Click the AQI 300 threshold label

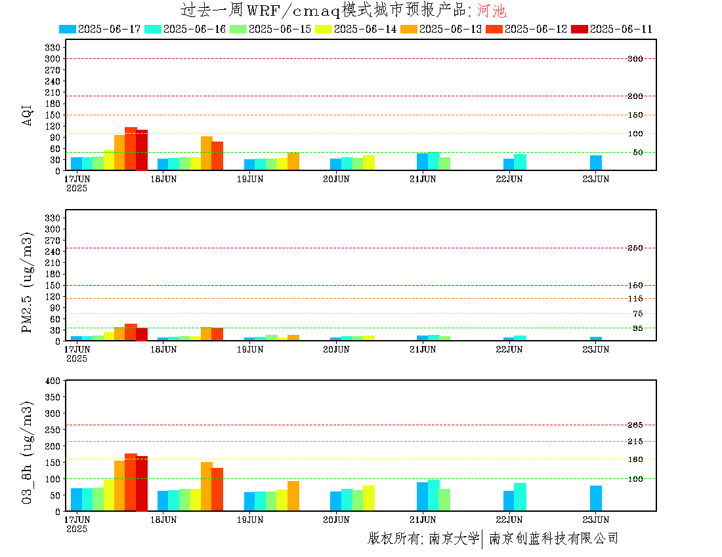[x=635, y=59]
